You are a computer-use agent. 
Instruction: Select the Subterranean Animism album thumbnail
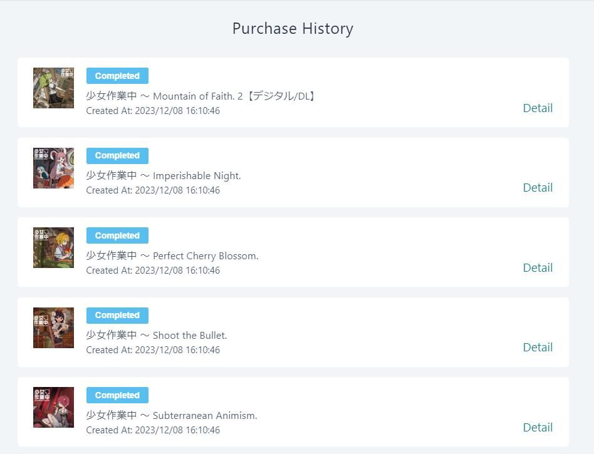53,408
